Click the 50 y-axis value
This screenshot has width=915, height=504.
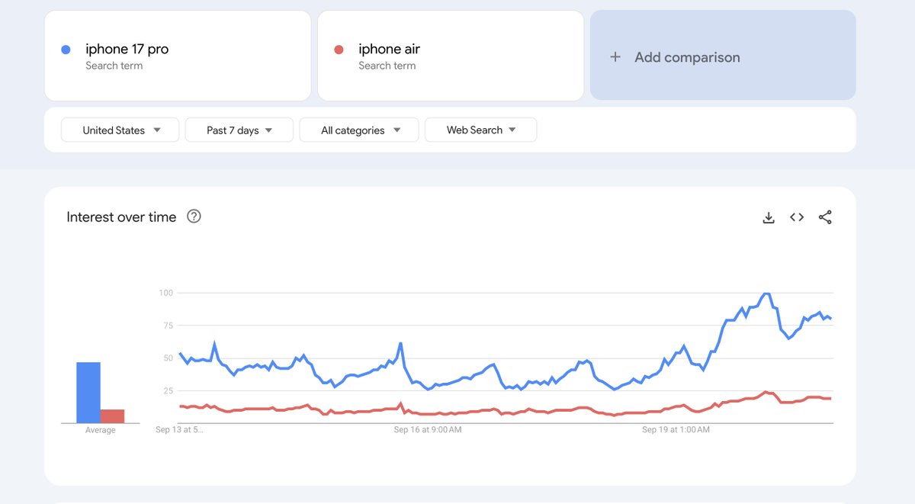(169, 358)
